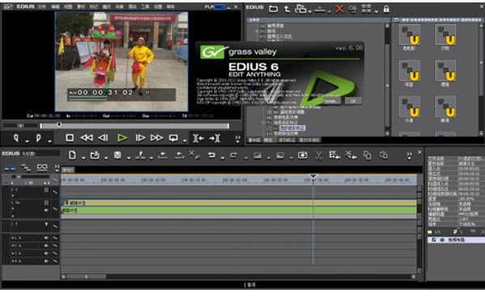Image resolution: width=485 pixels, height=297 pixels.
Task: Mute the 4 A audio track speaker
Action: coord(46,261)
